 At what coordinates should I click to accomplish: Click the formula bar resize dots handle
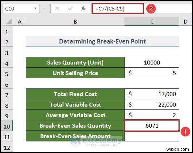[x=45, y=8]
